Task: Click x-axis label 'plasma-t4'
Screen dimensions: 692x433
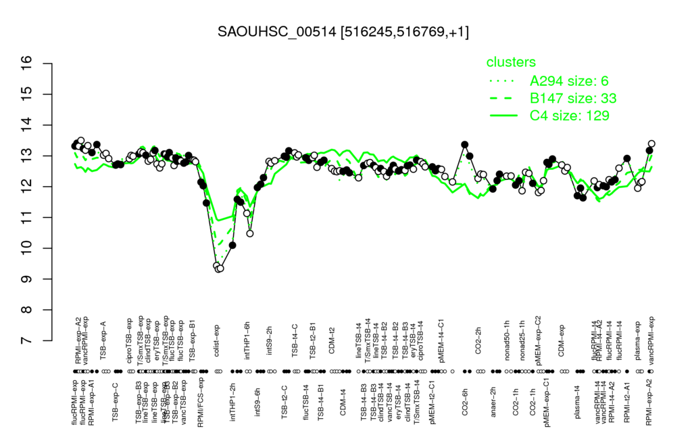Action: pos(578,402)
